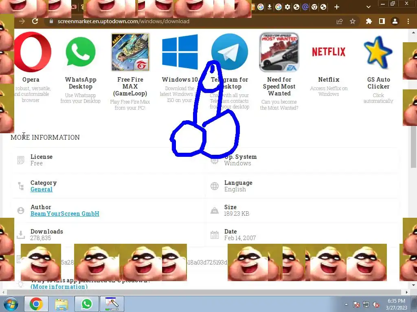Open the General category link

point(42,189)
